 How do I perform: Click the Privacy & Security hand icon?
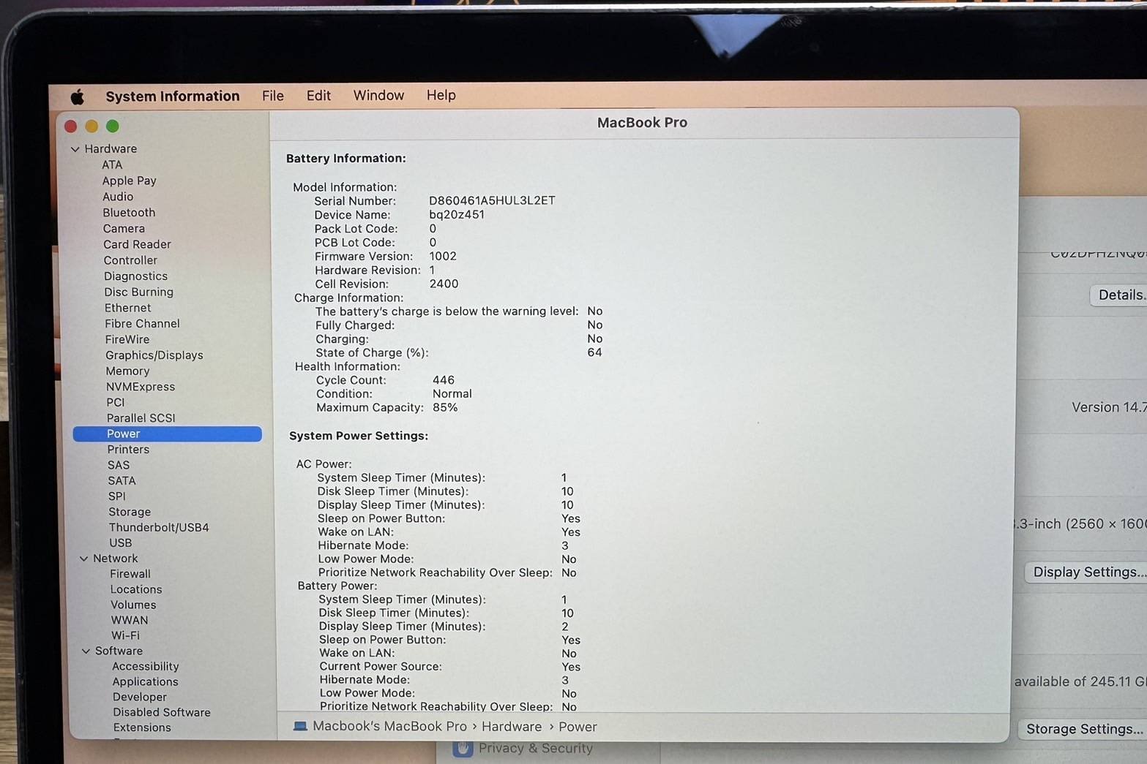pos(463,749)
